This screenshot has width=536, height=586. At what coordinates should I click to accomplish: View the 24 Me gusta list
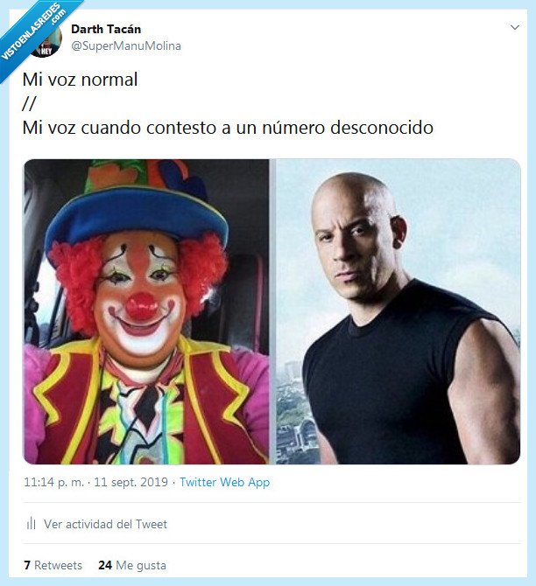click(x=132, y=565)
